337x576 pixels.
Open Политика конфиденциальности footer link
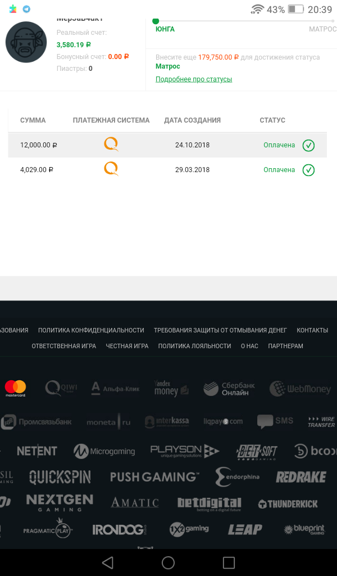point(91,330)
